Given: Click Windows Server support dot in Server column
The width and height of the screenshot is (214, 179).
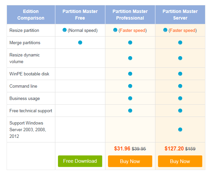Looking at the screenshot, I should coord(180,130).
